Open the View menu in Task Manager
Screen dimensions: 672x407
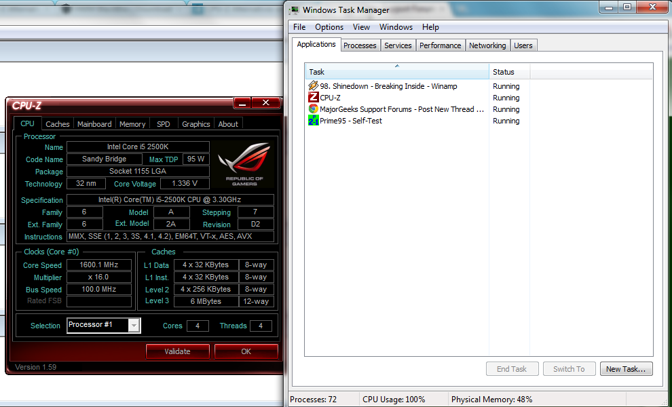coord(361,27)
